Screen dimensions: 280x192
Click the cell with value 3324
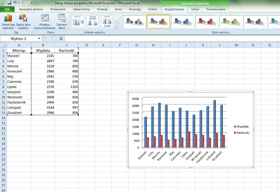(x=43, y=107)
